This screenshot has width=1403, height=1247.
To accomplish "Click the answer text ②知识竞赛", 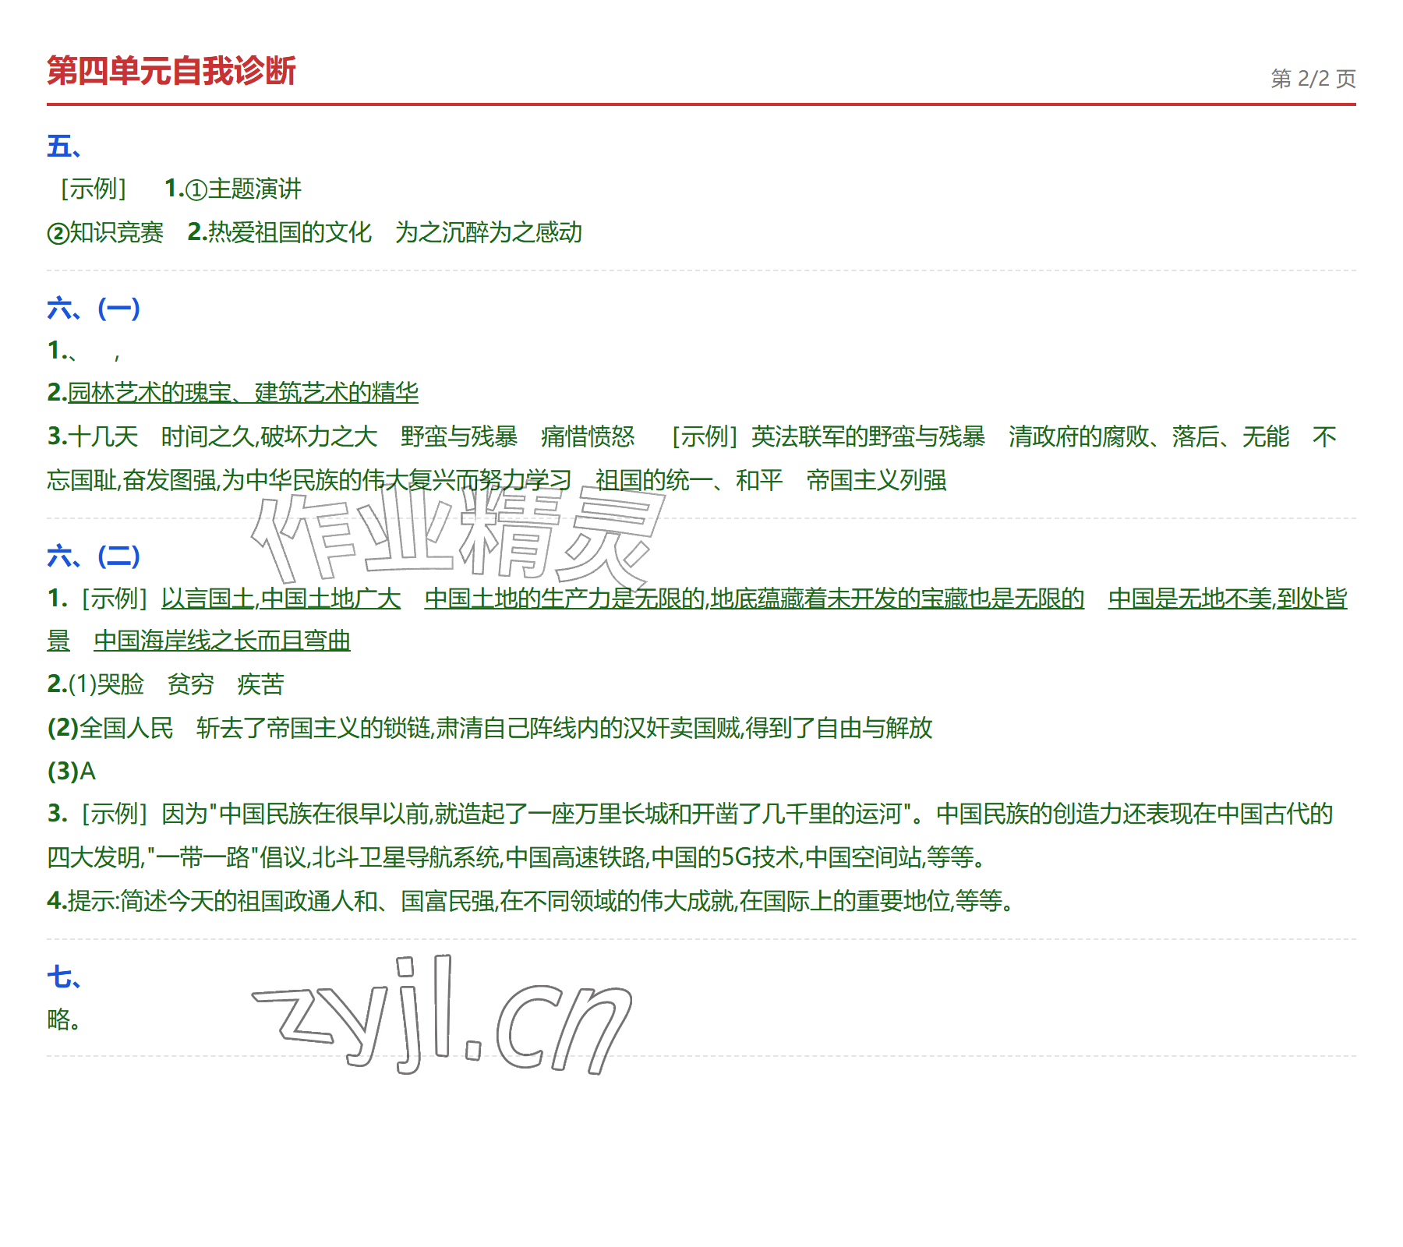I will click(x=105, y=232).
